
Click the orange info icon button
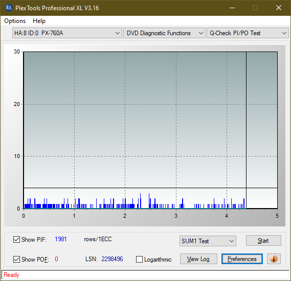[274, 259]
